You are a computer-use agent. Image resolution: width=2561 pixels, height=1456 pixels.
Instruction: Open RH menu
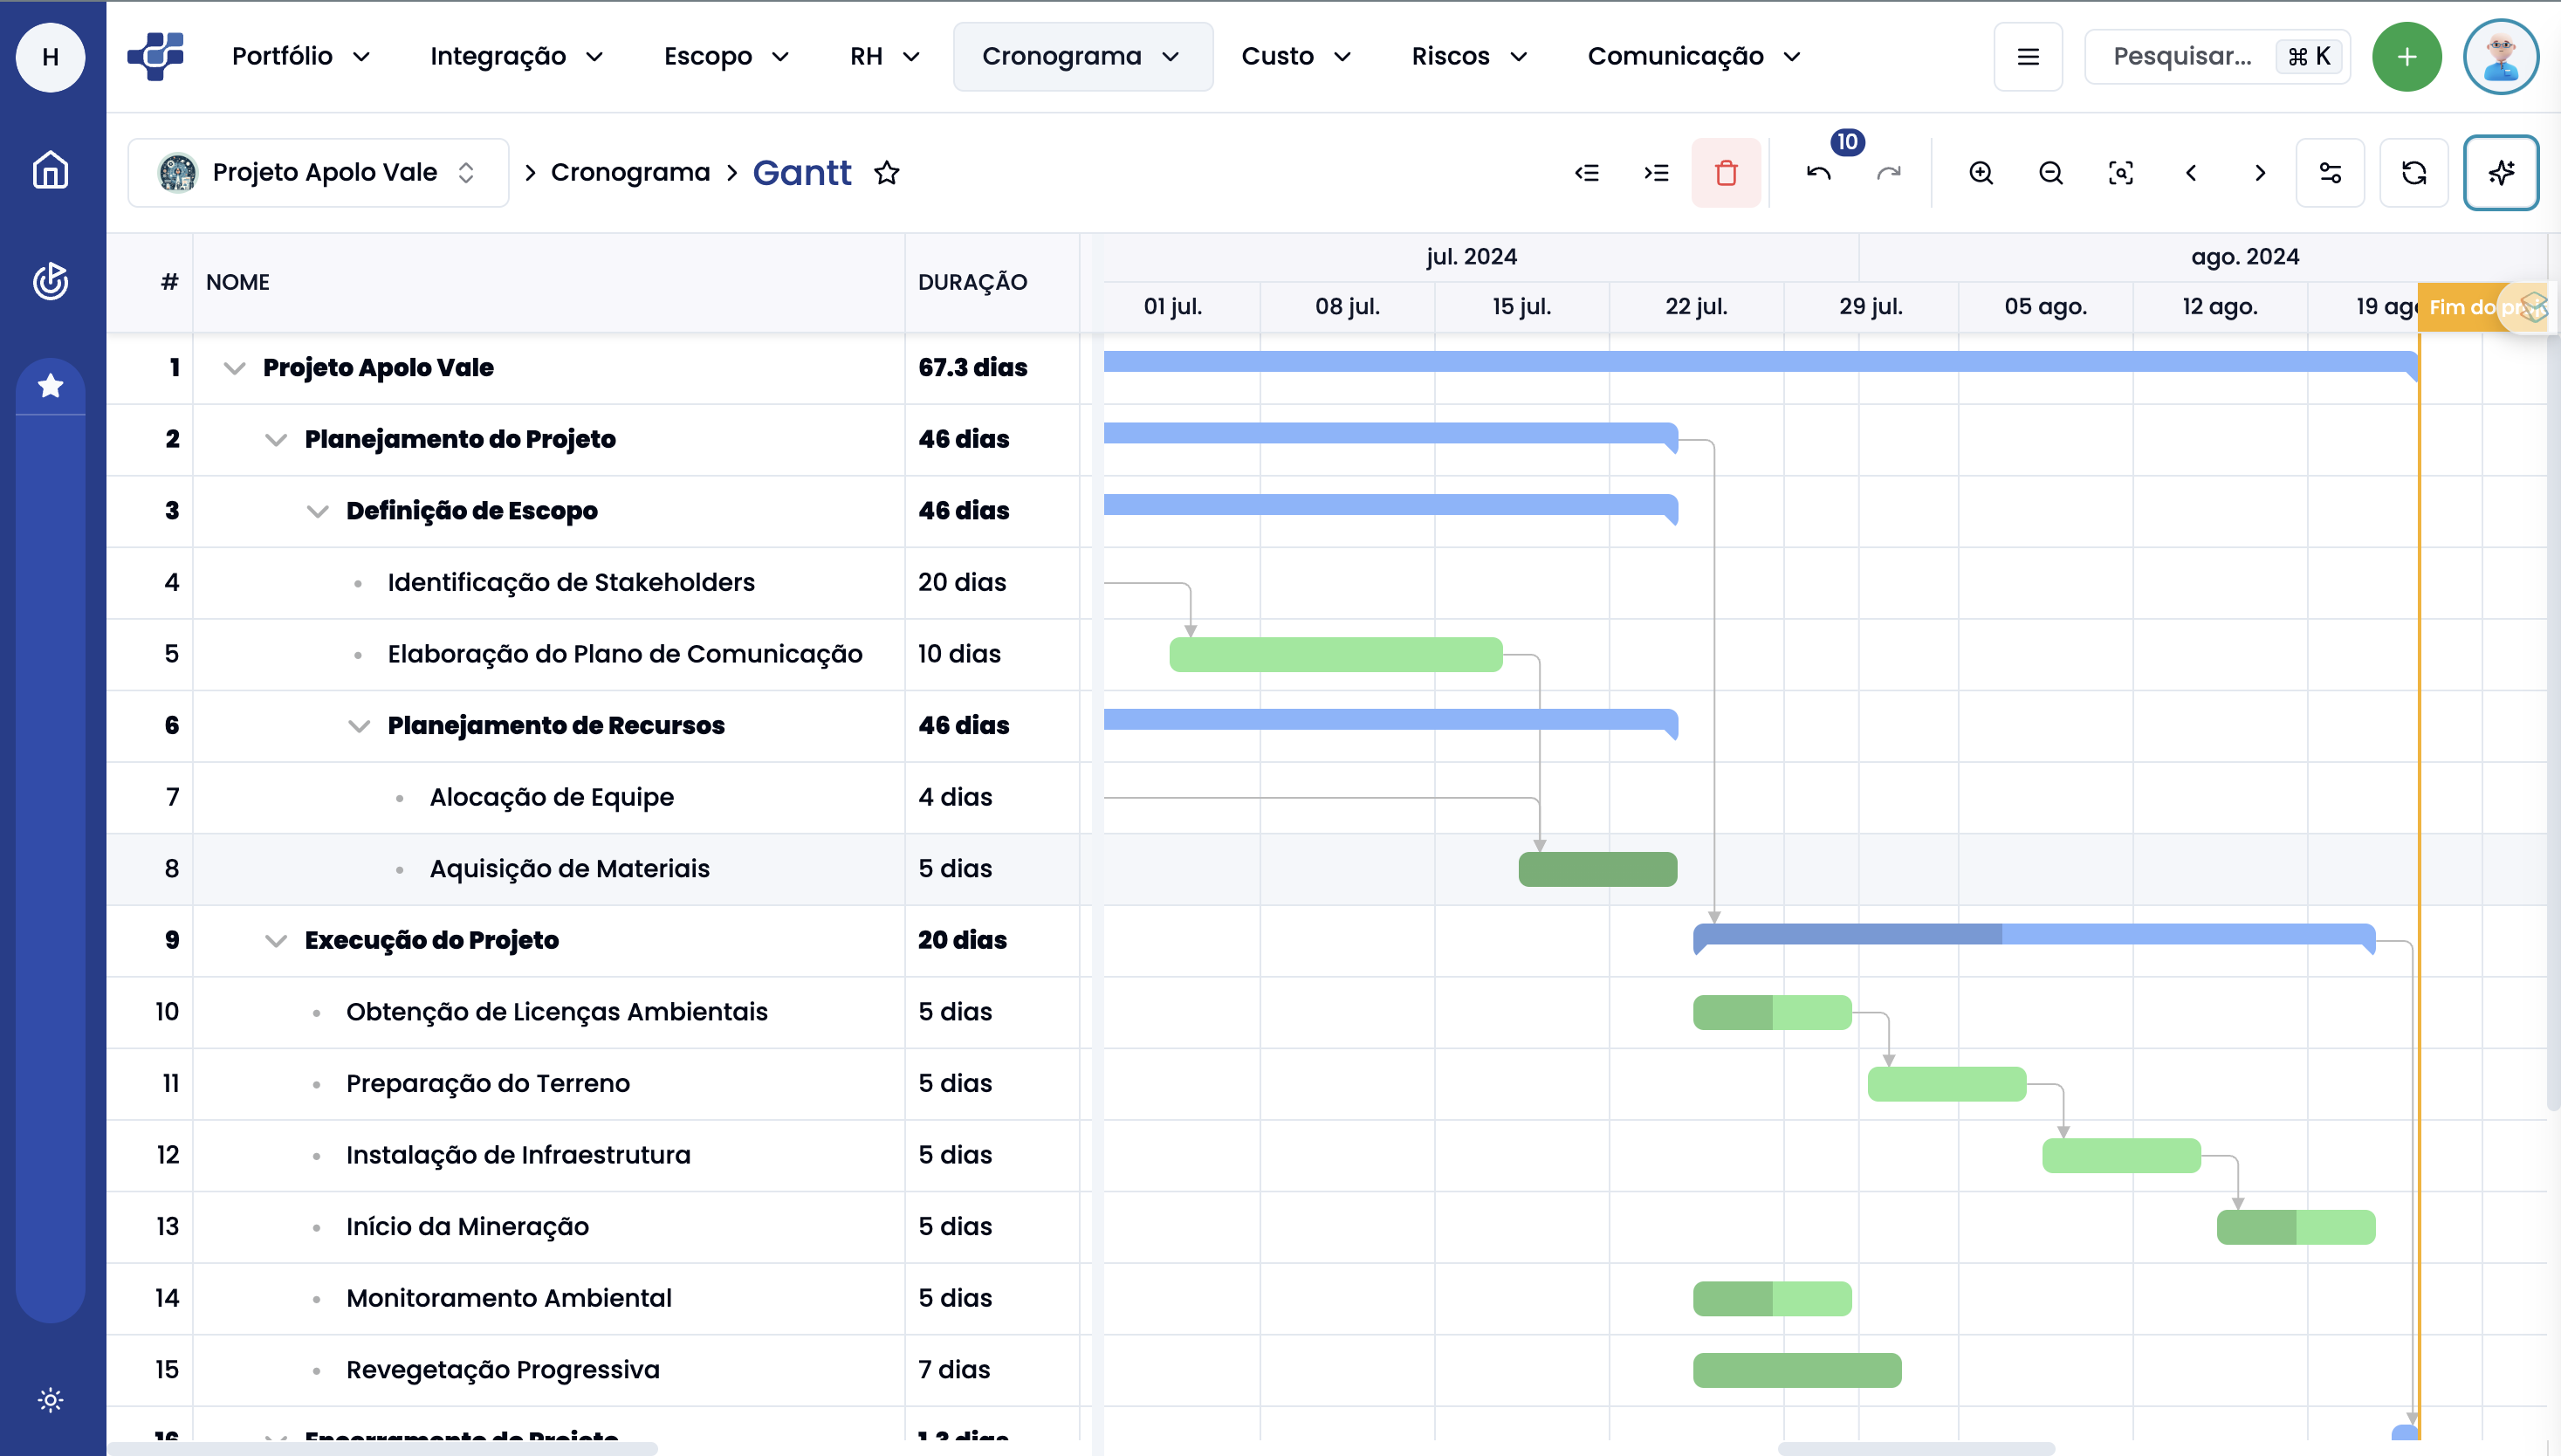pos(884,57)
